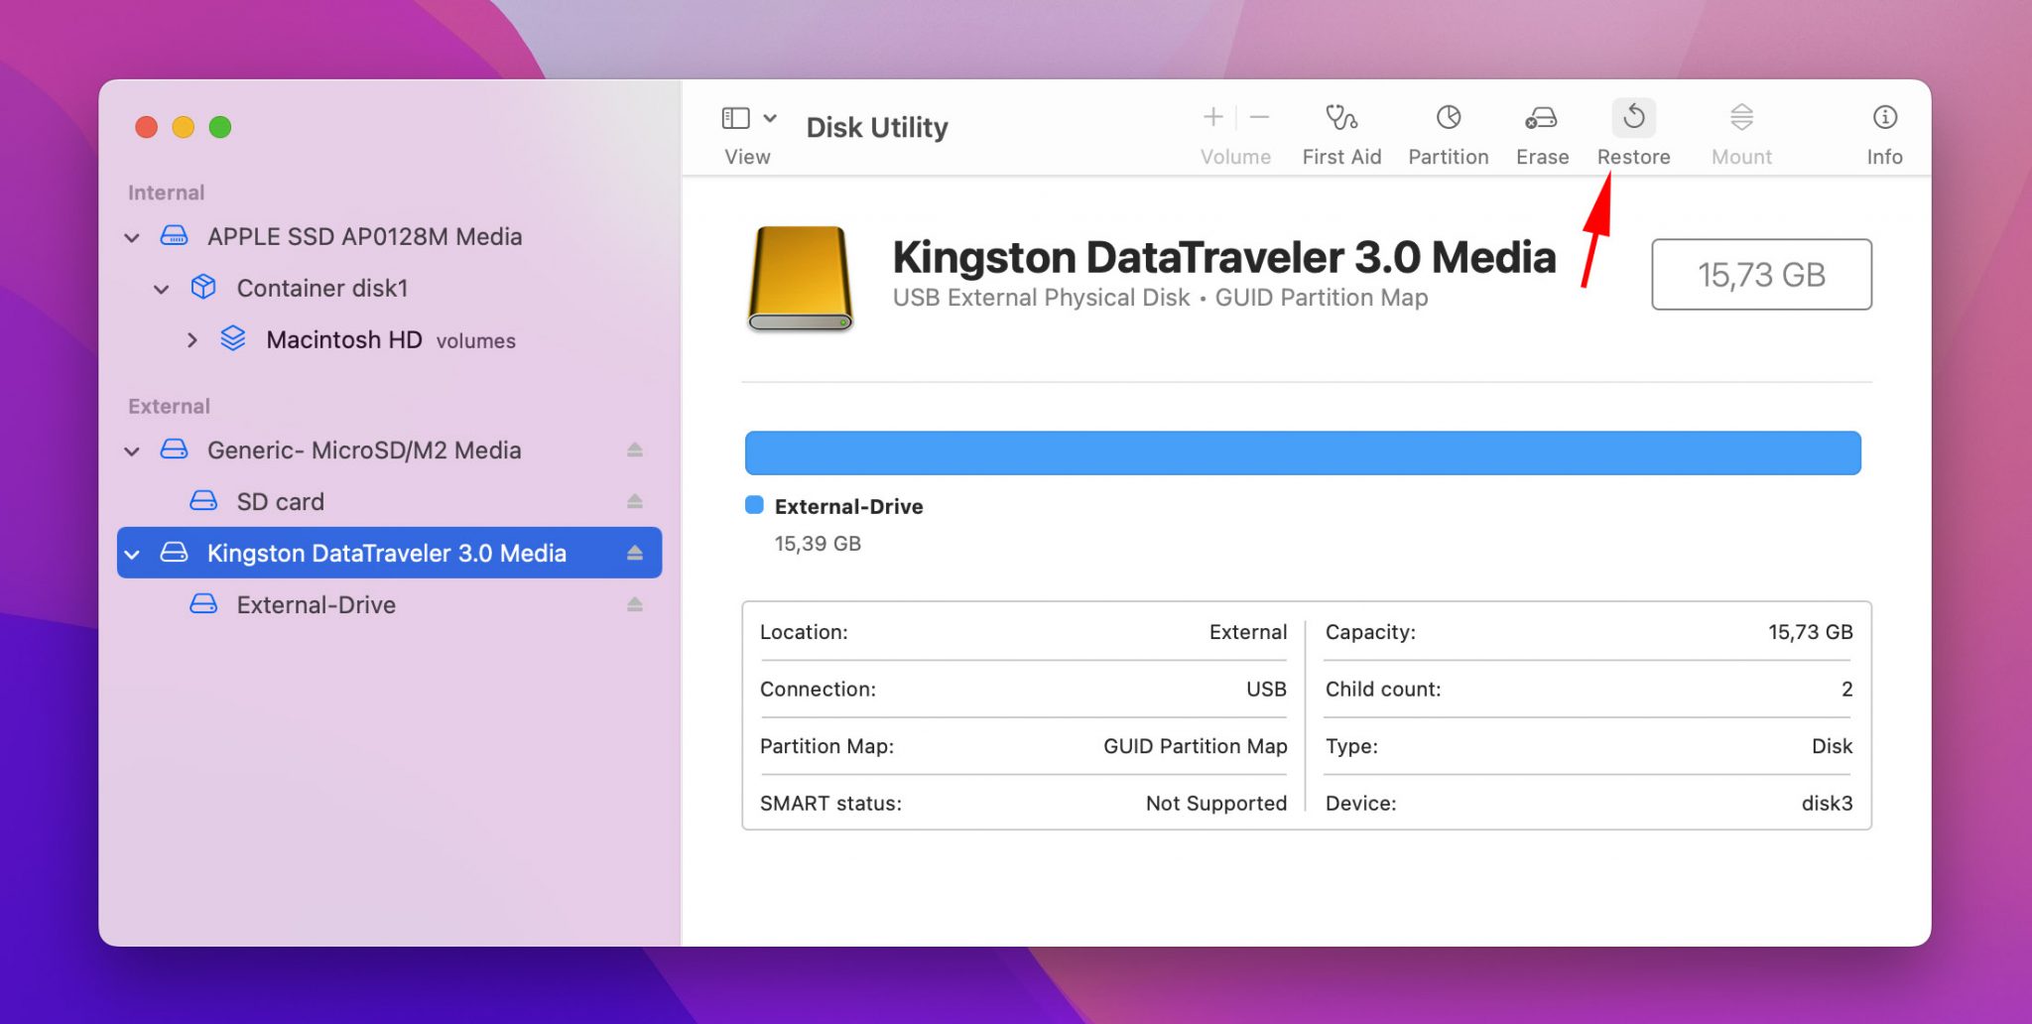Select Kingston DataTraveler 3.0 Media in sidebar
Screen dimensions: 2032x1024
pyautogui.click(x=389, y=553)
